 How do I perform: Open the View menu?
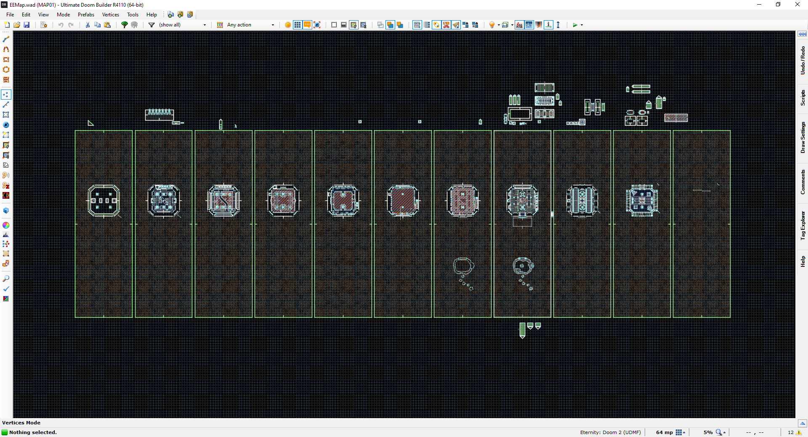(43, 15)
